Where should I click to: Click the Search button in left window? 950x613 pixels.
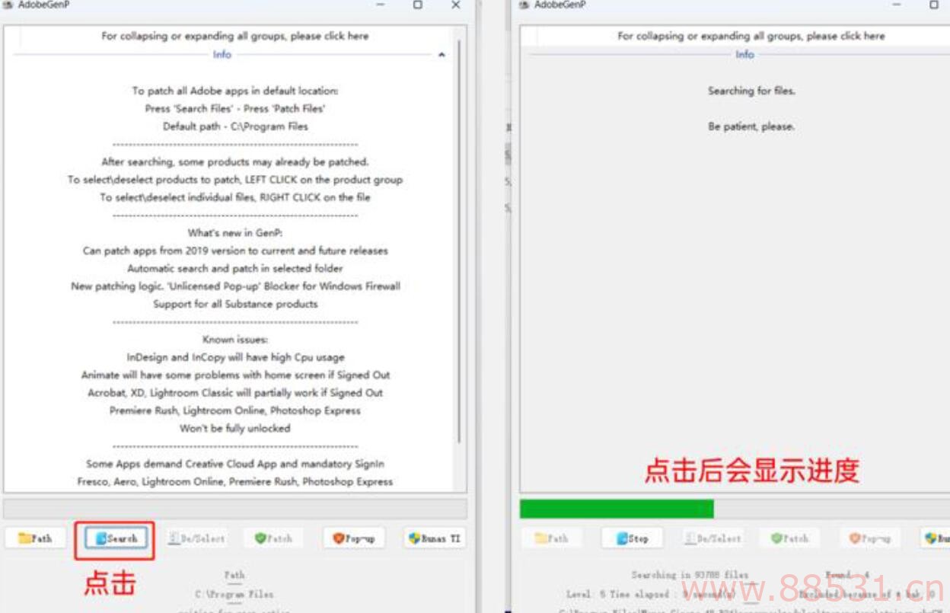click(116, 538)
